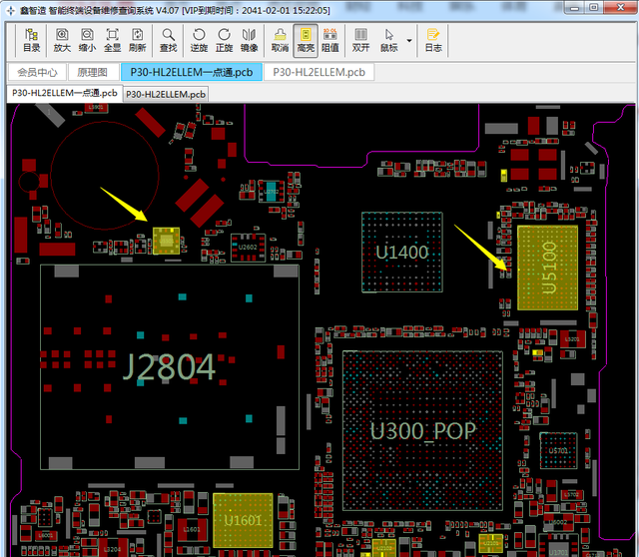639x557 pixels.
Task: Select the 全显 fit-all view icon
Action: pyautogui.click(x=112, y=40)
